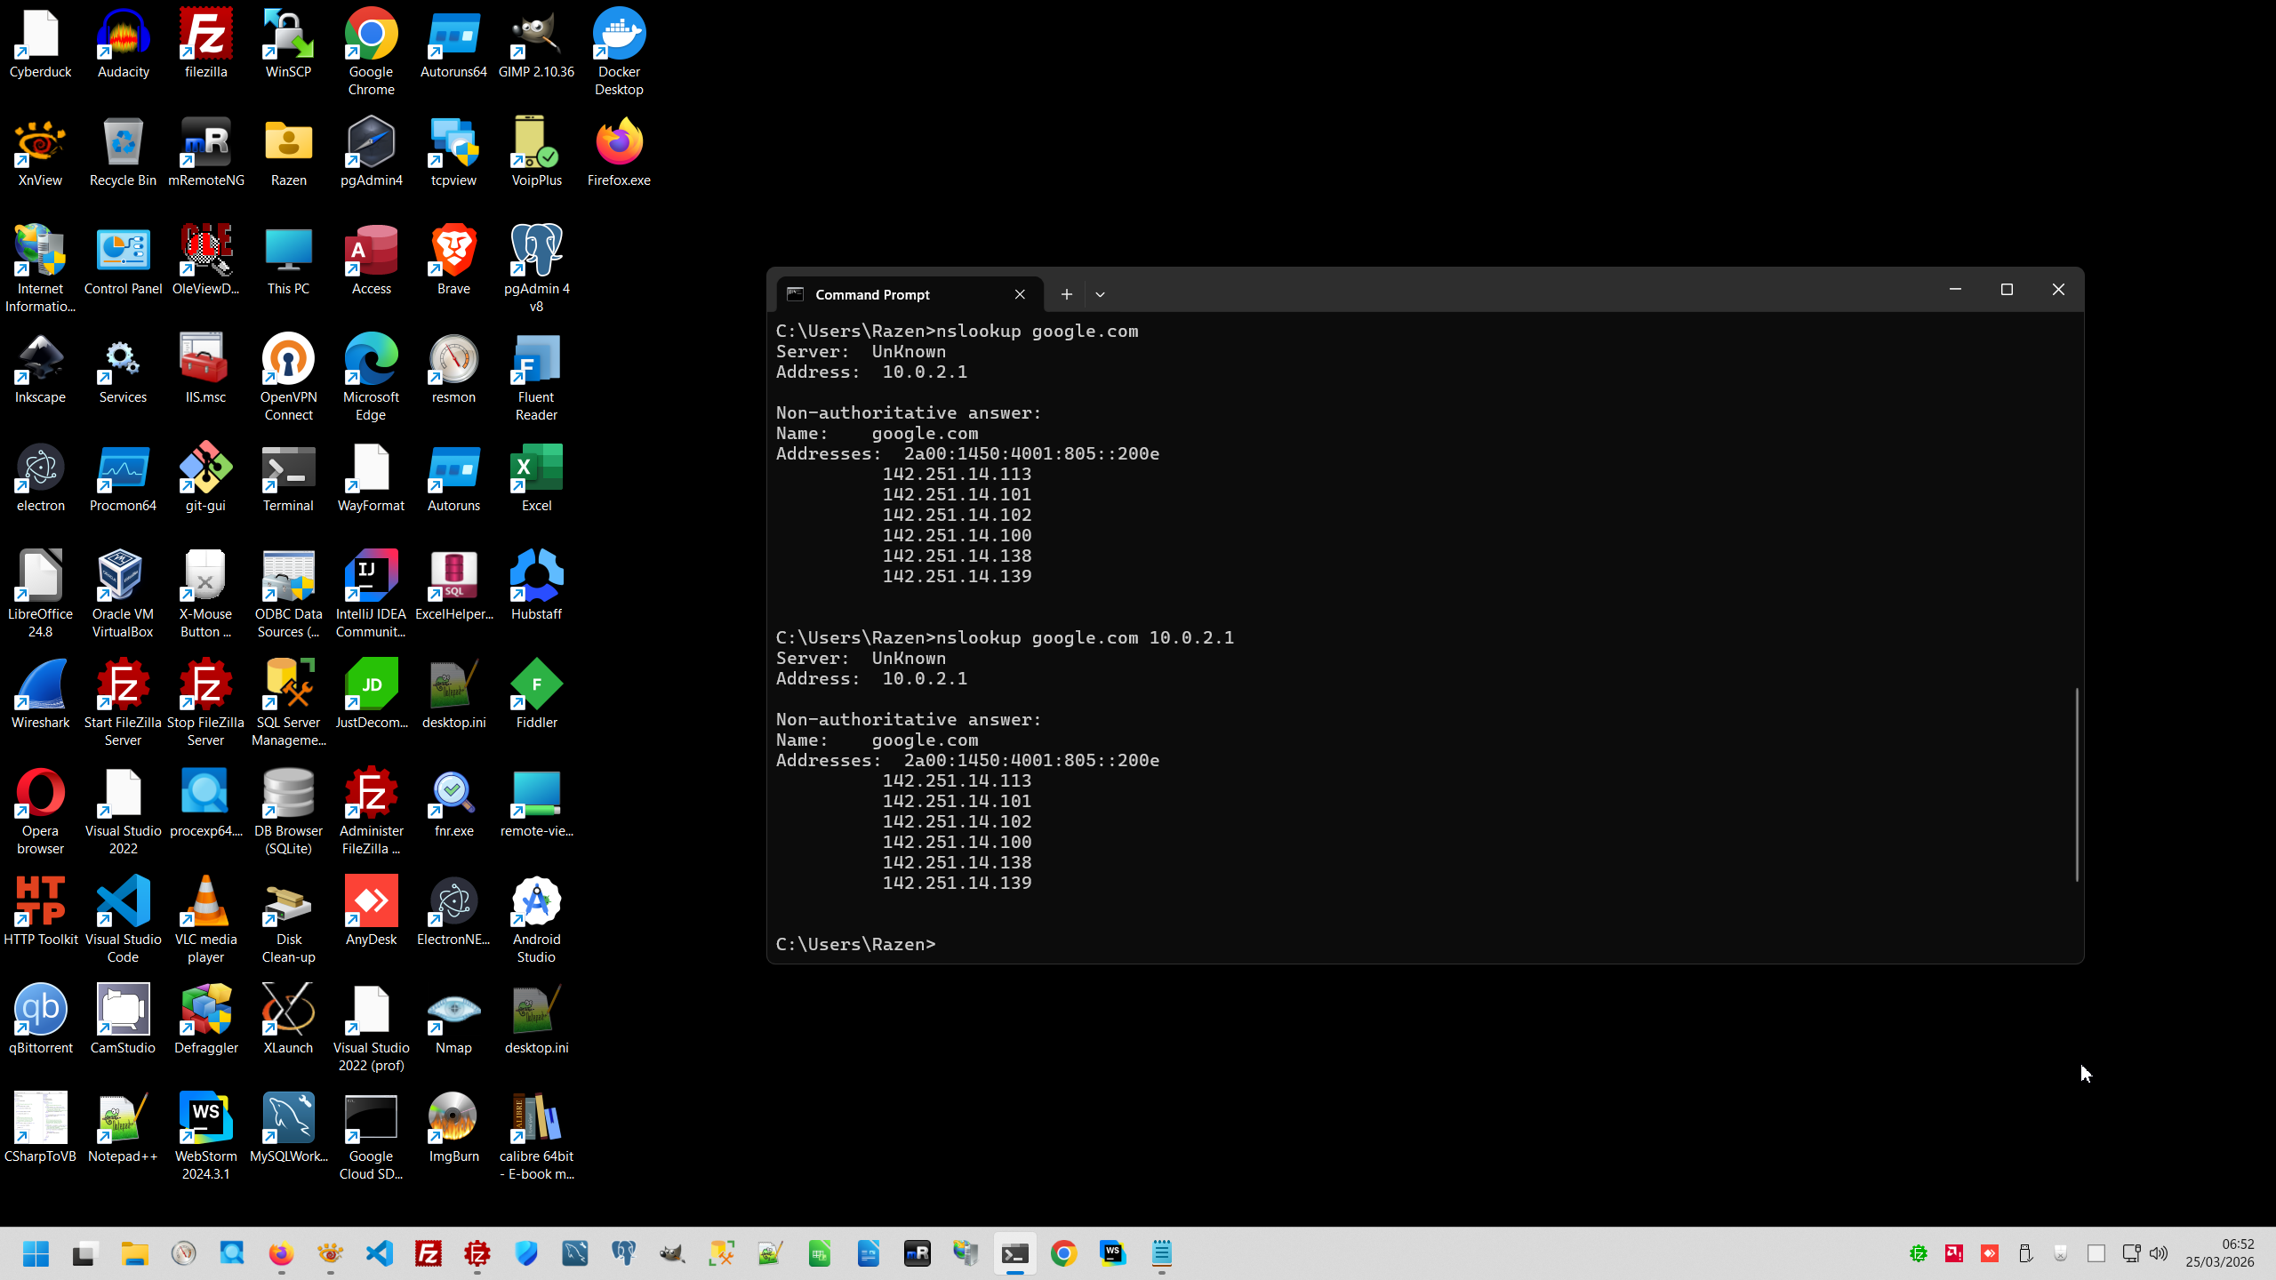Click the pgAdmin4 desktop icon

(x=371, y=144)
